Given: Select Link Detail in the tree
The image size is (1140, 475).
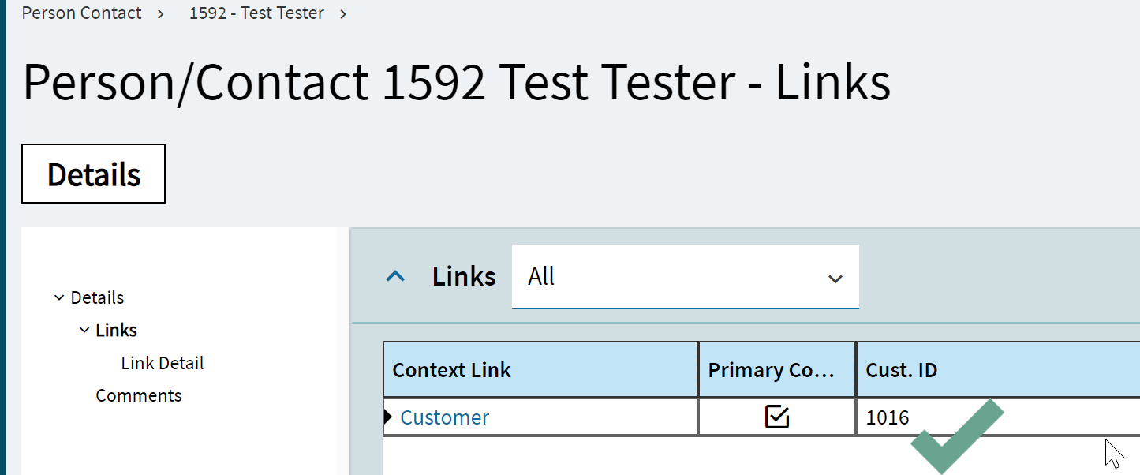Looking at the screenshot, I should coord(163,363).
